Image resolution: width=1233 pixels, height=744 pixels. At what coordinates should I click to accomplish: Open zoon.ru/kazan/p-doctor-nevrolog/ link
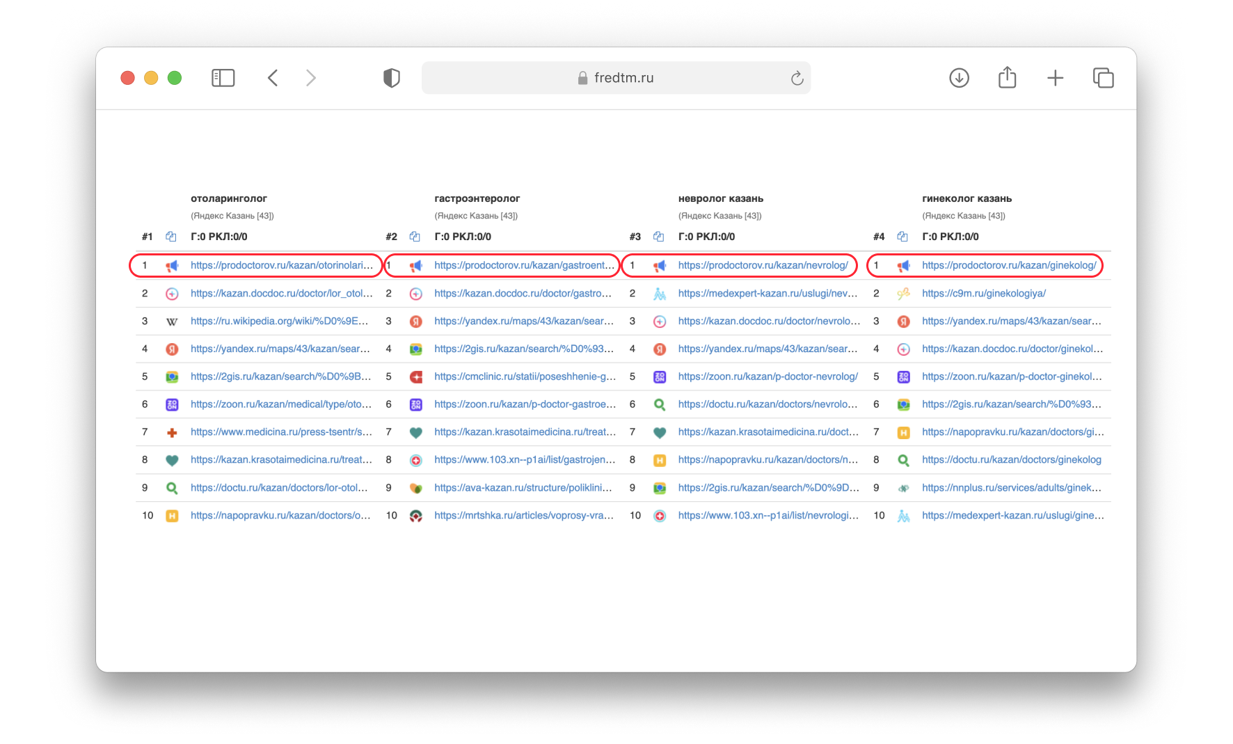(x=768, y=377)
